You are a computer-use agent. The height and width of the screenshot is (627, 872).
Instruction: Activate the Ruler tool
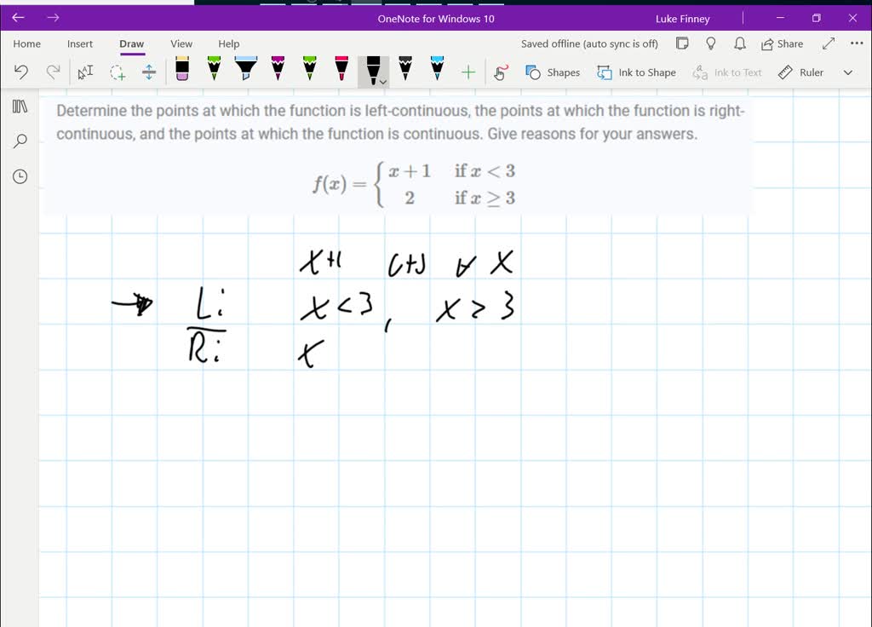(x=800, y=72)
